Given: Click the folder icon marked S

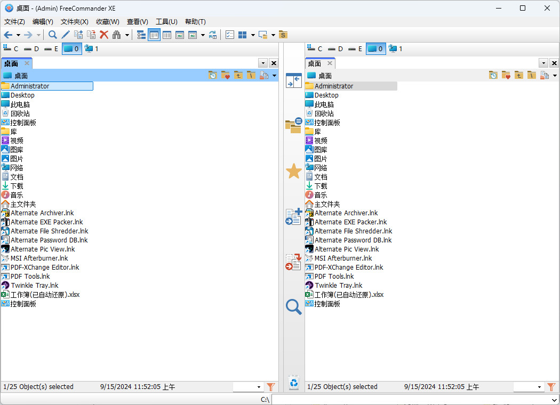Looking at the screenshot, I should click(x=283, y=35).
